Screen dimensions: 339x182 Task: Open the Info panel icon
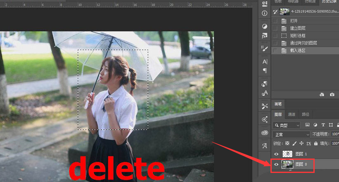[264, 13]
